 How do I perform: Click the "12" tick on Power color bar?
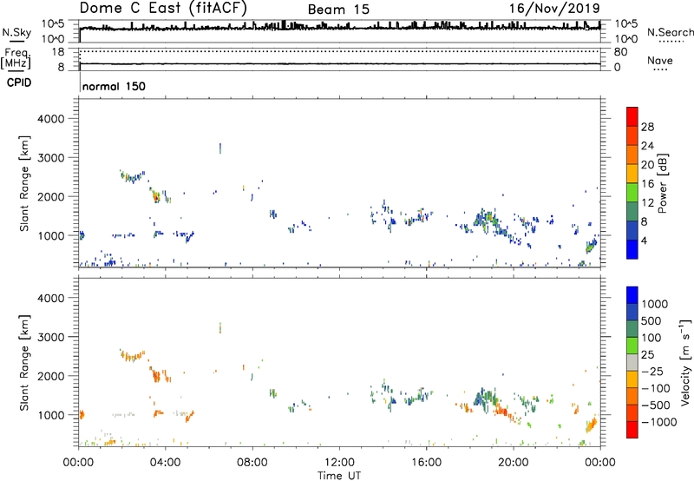[647, 203]
